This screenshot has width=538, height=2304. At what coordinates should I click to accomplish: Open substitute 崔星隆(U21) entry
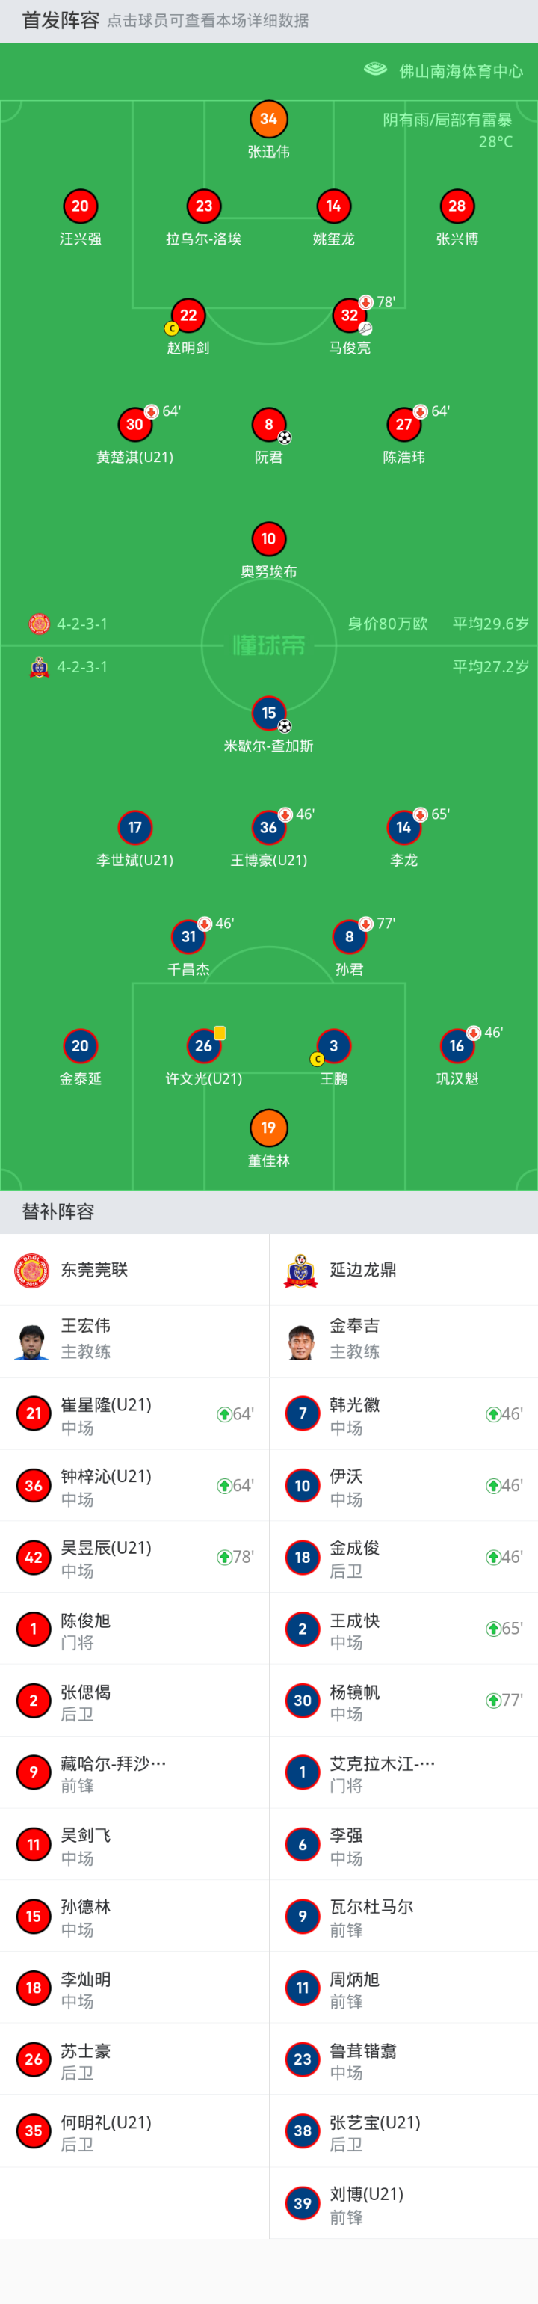(134, 1414)
